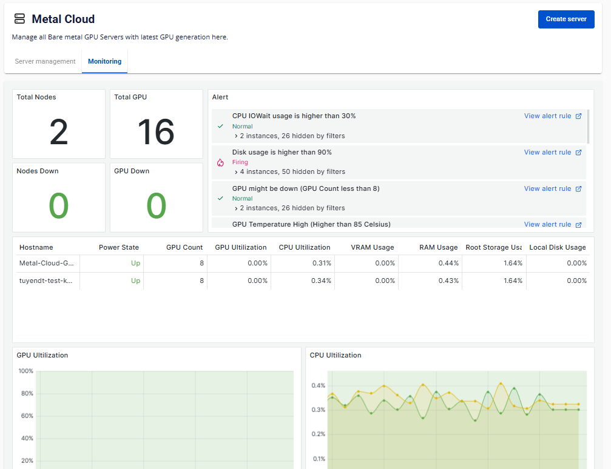Click the Metal Cloud server icon

click(19, 19)
